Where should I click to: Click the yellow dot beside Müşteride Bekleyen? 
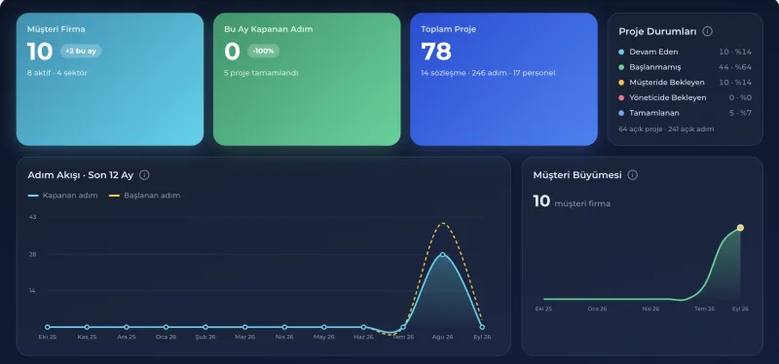[621, 83]
